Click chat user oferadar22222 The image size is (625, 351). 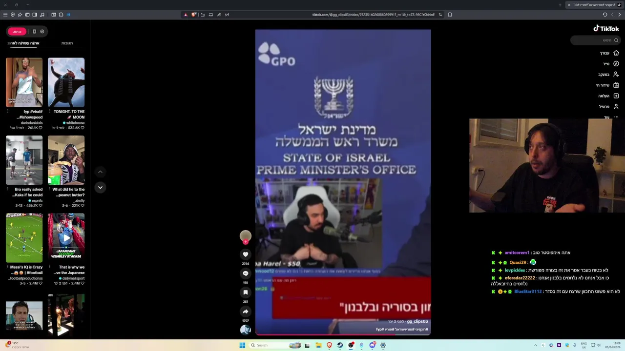[520, 278]
